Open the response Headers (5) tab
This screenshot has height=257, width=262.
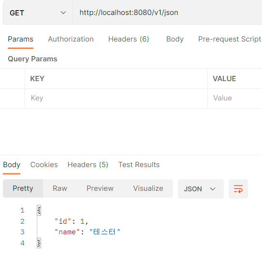87,165
